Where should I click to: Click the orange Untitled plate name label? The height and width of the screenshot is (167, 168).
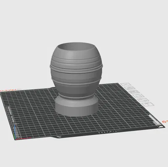click(x=8, y=90)
